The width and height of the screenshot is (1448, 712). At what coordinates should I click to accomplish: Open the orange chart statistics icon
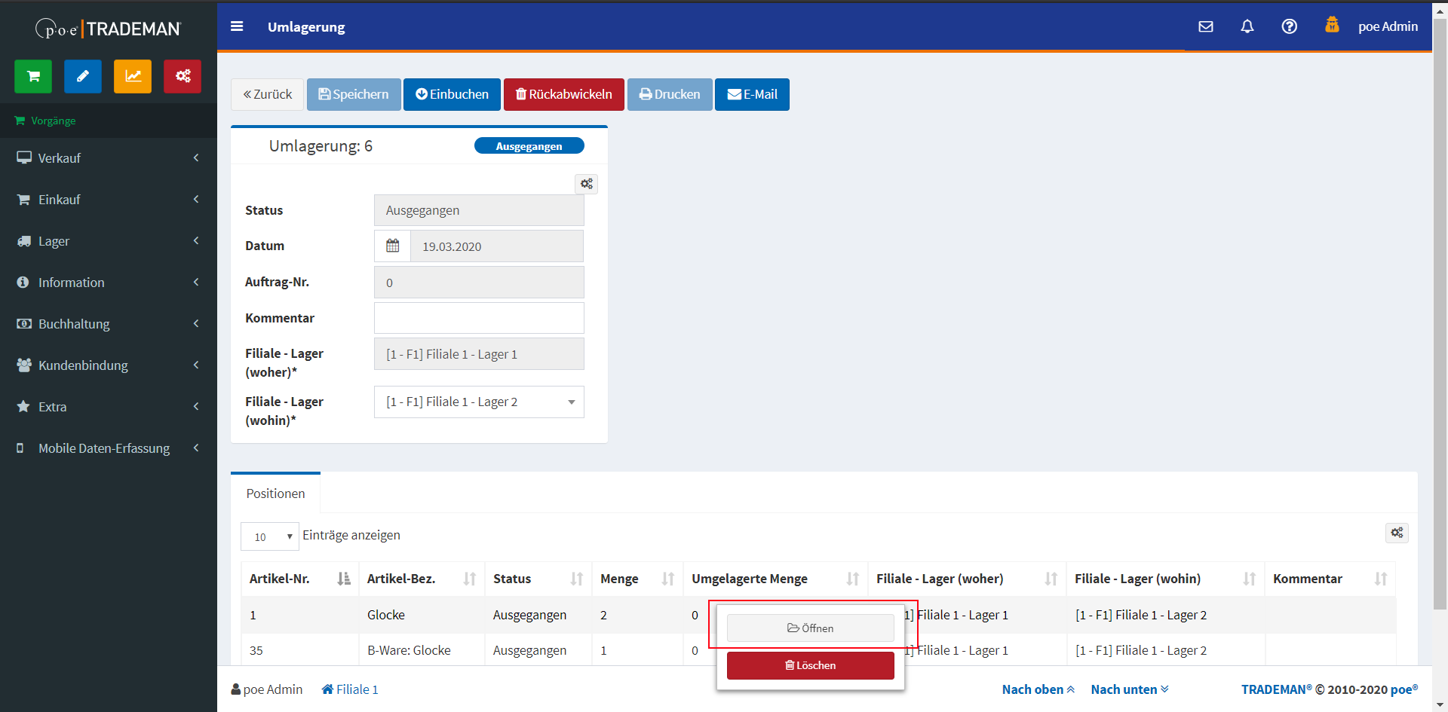tap(133, 76)
